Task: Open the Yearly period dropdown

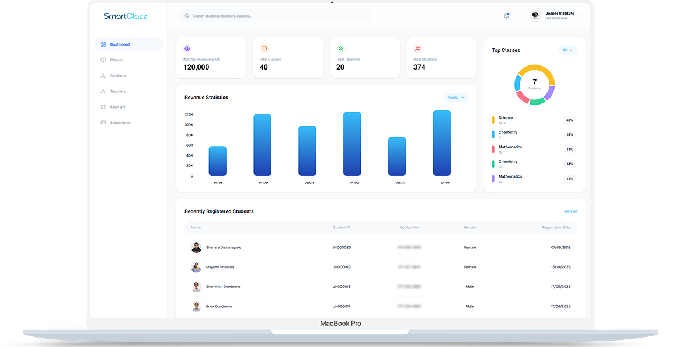Action: point(456,98)
